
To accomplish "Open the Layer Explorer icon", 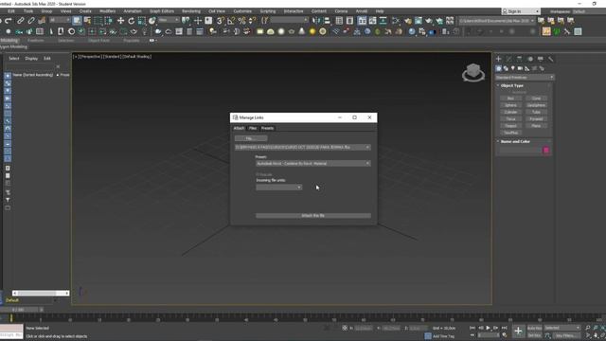I will pyautogui.click(x=349, y=21).
